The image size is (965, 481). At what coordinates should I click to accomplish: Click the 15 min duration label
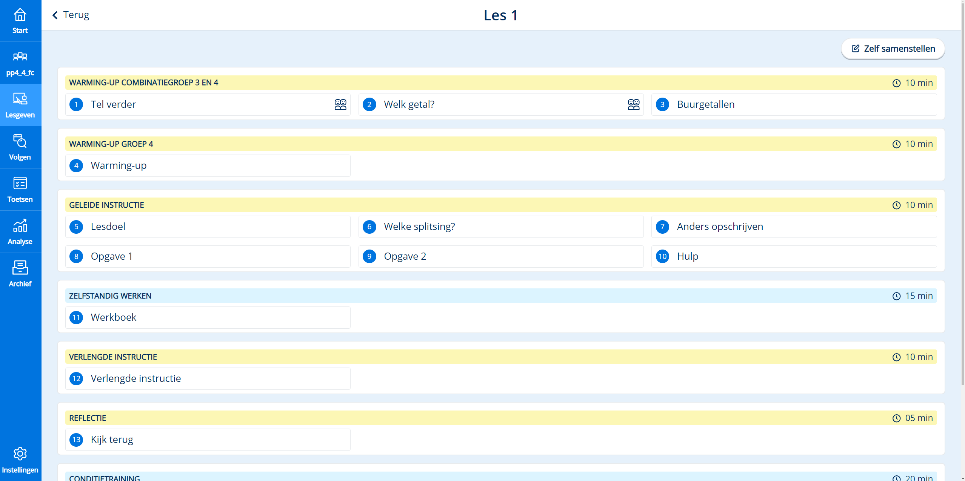tap(919, 296)
